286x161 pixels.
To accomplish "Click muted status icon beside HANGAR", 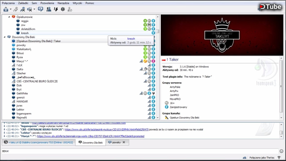I will pos(13,102).
